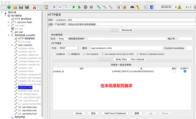
Task: Open the POST method dropdown
Action: (69, 48)
